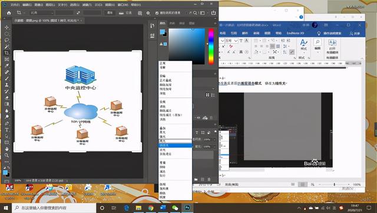Image resolution: width=377 pixels, height=213 pixels.
Task: Click the Share icon in Photoshop options bar
Action: 213,13
